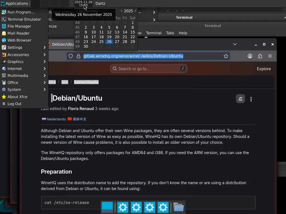Expand the Office submenu
This screenshot has width=286, height=214.
(x=24, y=82)
